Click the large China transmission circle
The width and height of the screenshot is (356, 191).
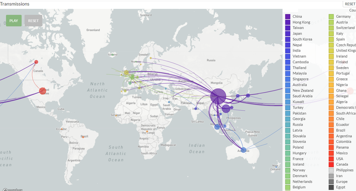click(x=218, y=96)
